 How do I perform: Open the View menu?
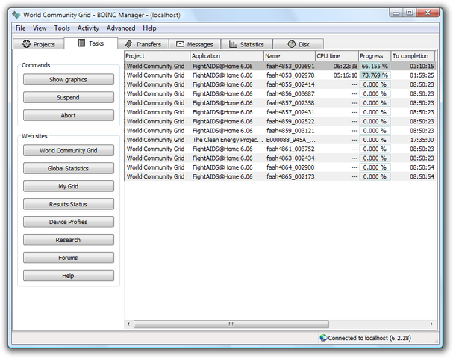[x=40, y=28]
